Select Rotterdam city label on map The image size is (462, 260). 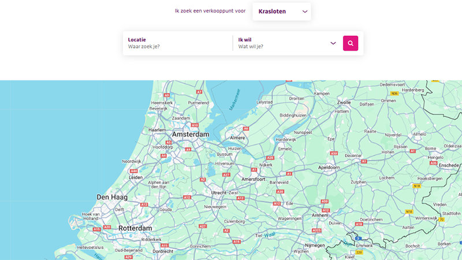coord(135,228)
